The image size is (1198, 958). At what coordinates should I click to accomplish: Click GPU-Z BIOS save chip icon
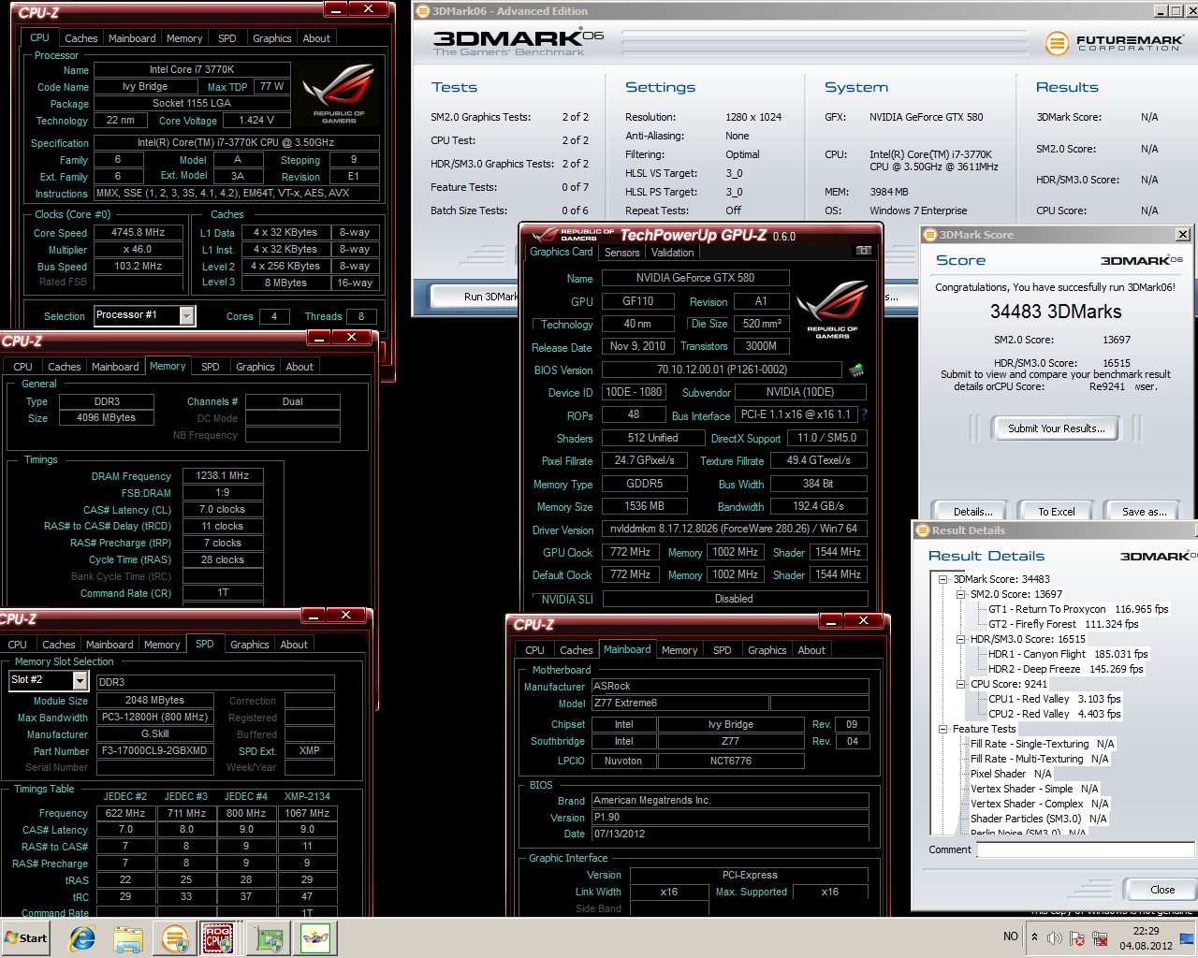(855, 370)
